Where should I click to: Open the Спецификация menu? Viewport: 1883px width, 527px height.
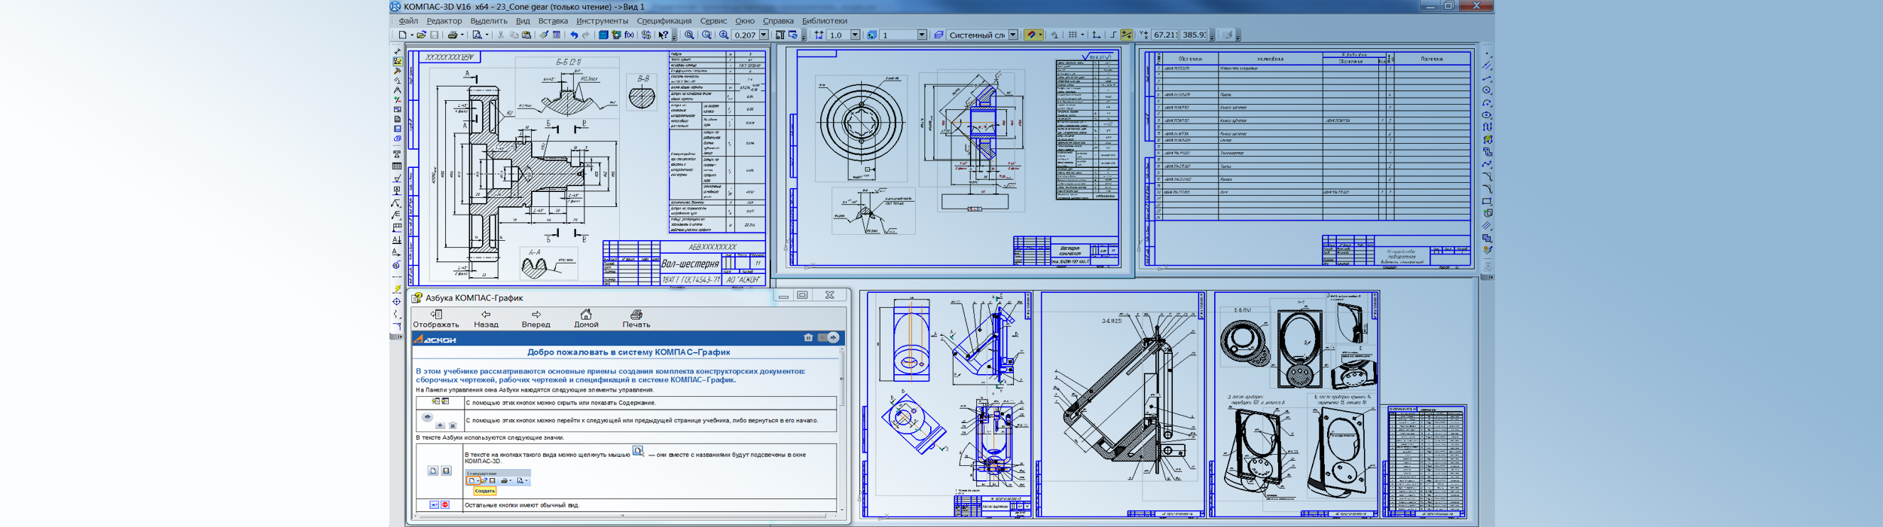pos(664,21)
